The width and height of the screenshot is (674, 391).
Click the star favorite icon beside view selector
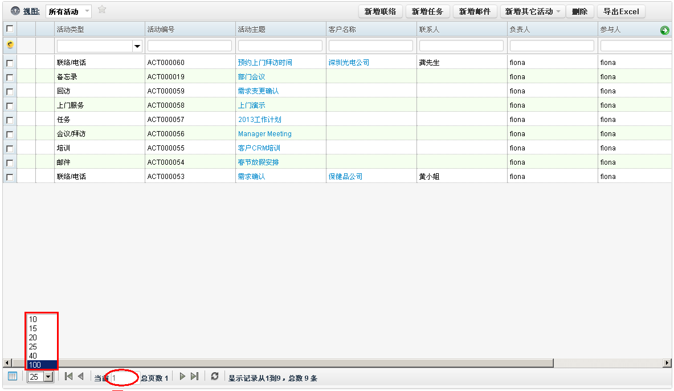[x=102, y=9]
